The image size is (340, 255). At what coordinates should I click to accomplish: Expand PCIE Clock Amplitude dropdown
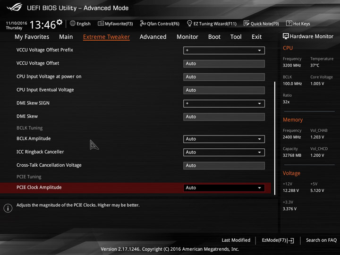[224, 188]
